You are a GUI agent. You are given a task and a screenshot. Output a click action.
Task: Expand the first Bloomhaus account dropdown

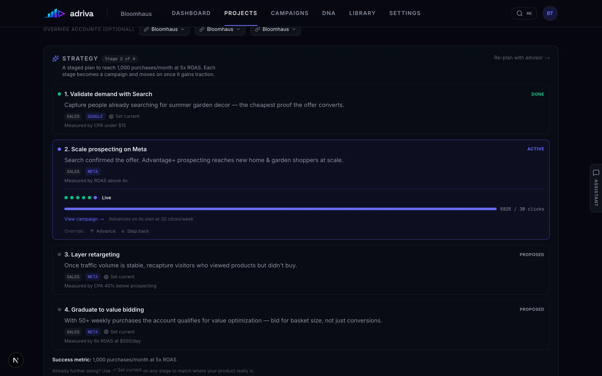click(164, 29)
